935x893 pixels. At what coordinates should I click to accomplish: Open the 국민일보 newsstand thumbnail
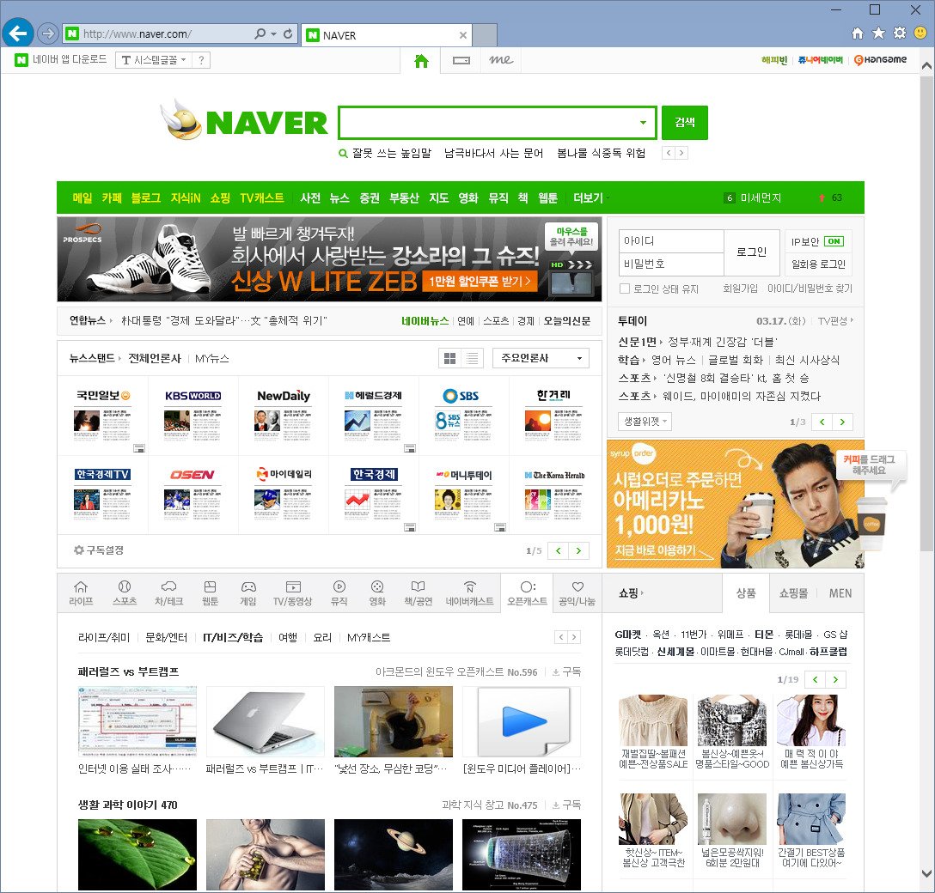[103, 414]
